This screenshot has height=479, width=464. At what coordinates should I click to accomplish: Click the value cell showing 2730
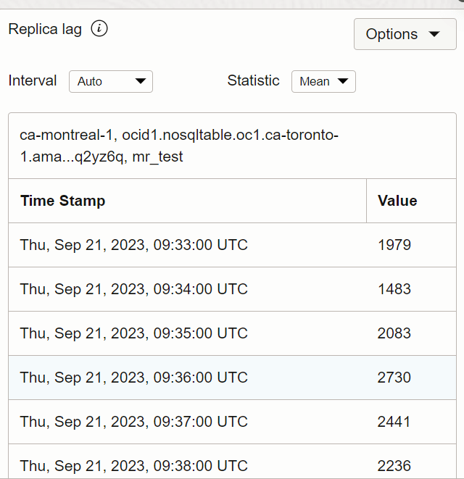pyautogui.click(x=394, y=378)
